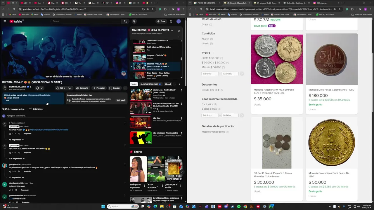Click the Compartir share button
This screenshot has width=374, height=210.
[82, 88]
